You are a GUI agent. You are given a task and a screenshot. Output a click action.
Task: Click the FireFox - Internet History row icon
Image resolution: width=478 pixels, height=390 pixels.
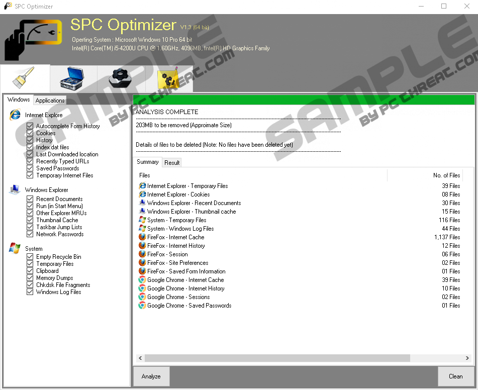(x=142, y=245)
